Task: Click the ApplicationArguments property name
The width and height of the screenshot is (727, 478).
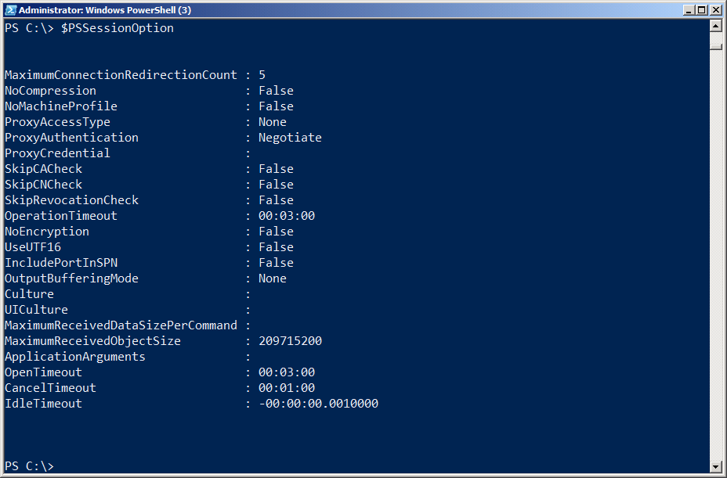Action: click(x=75, y=357)
